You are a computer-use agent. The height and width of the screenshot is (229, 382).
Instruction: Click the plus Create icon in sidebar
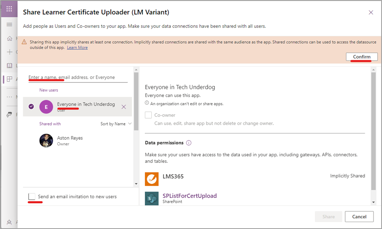coord(10,52)
